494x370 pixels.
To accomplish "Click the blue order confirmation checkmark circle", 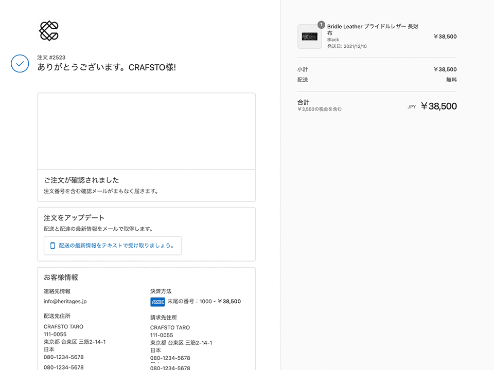I will click(20, 63).
